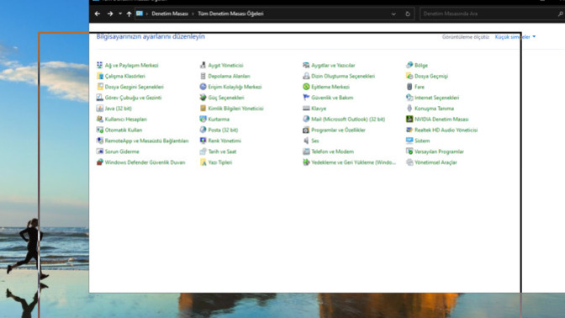Open Ağ ve Paylaşım Merkezi icon
Screen dimensions: 565x318
point(100,66)
